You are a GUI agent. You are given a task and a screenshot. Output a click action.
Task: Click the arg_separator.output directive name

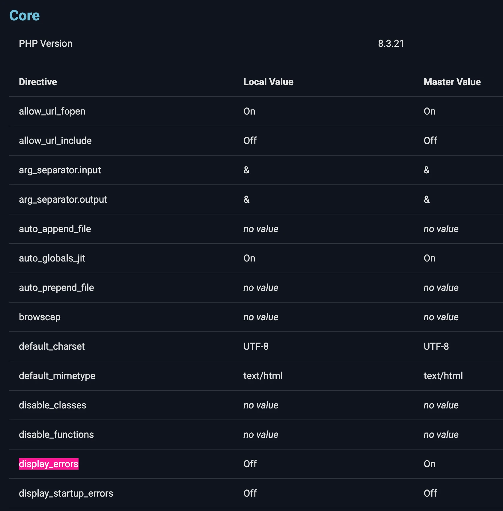(x=63, y=199)
